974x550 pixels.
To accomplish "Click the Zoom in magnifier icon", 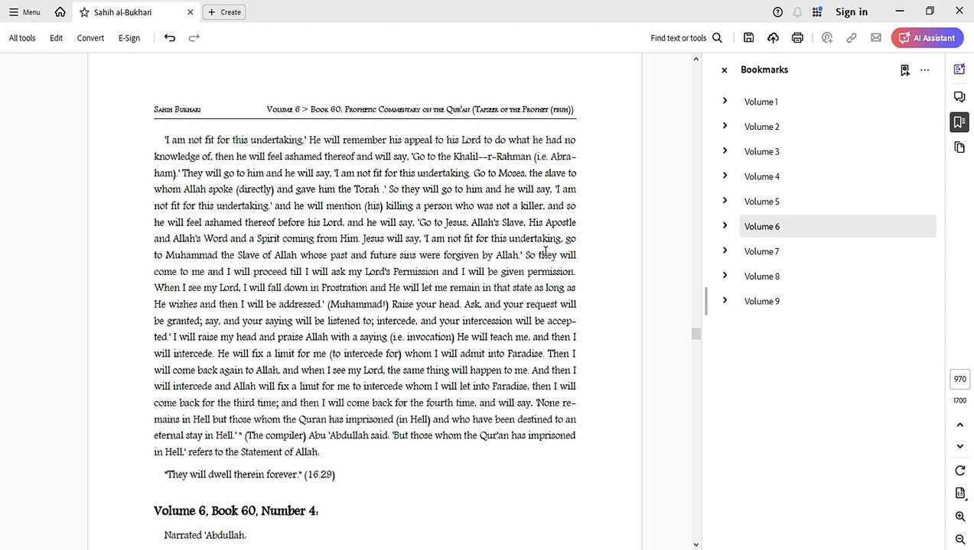I will tap(960, 517).
